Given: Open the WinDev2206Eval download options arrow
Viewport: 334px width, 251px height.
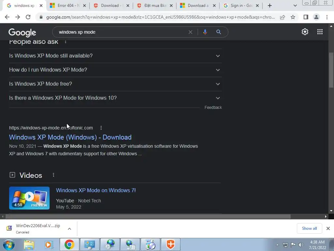Looking at the screenshot, I should [x=69, y=228].
